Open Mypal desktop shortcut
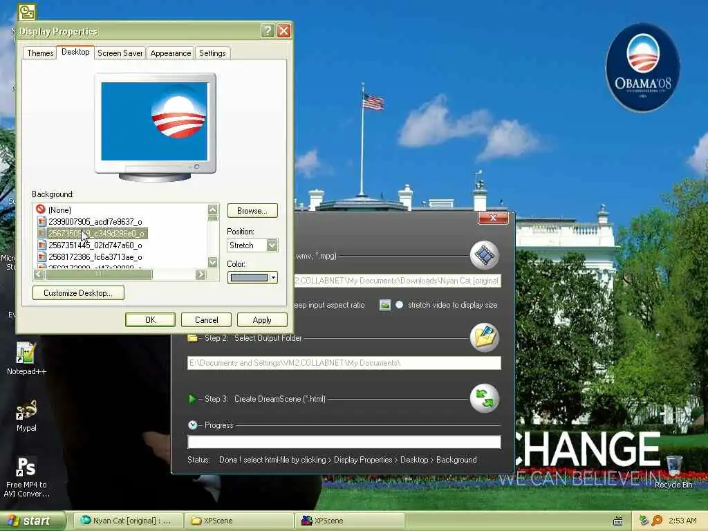708x531 pixels. click(26, 416)
